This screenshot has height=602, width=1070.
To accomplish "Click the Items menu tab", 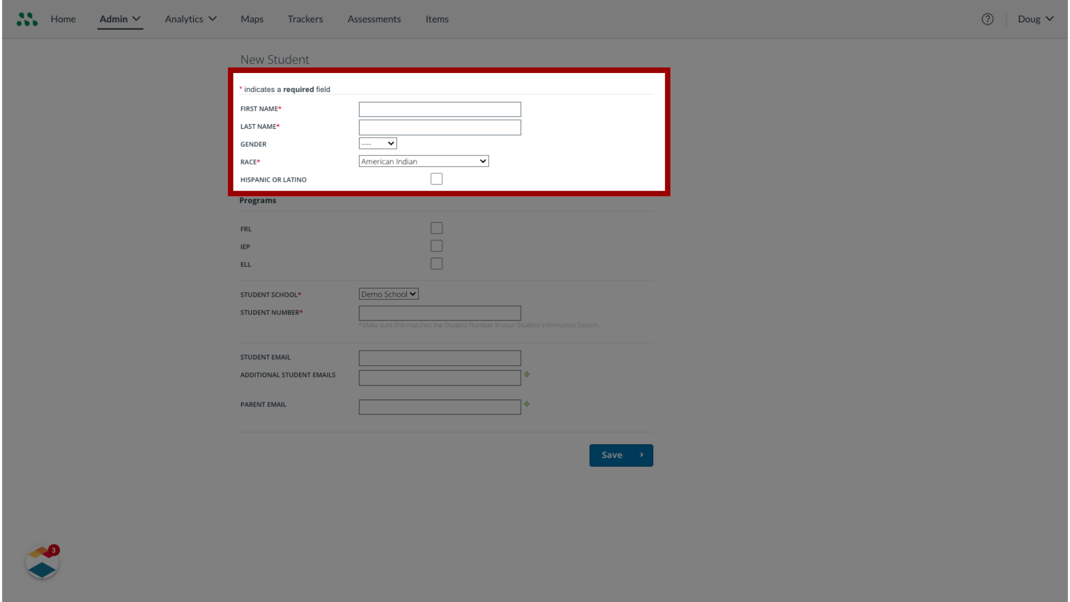I will click(436, 18).
